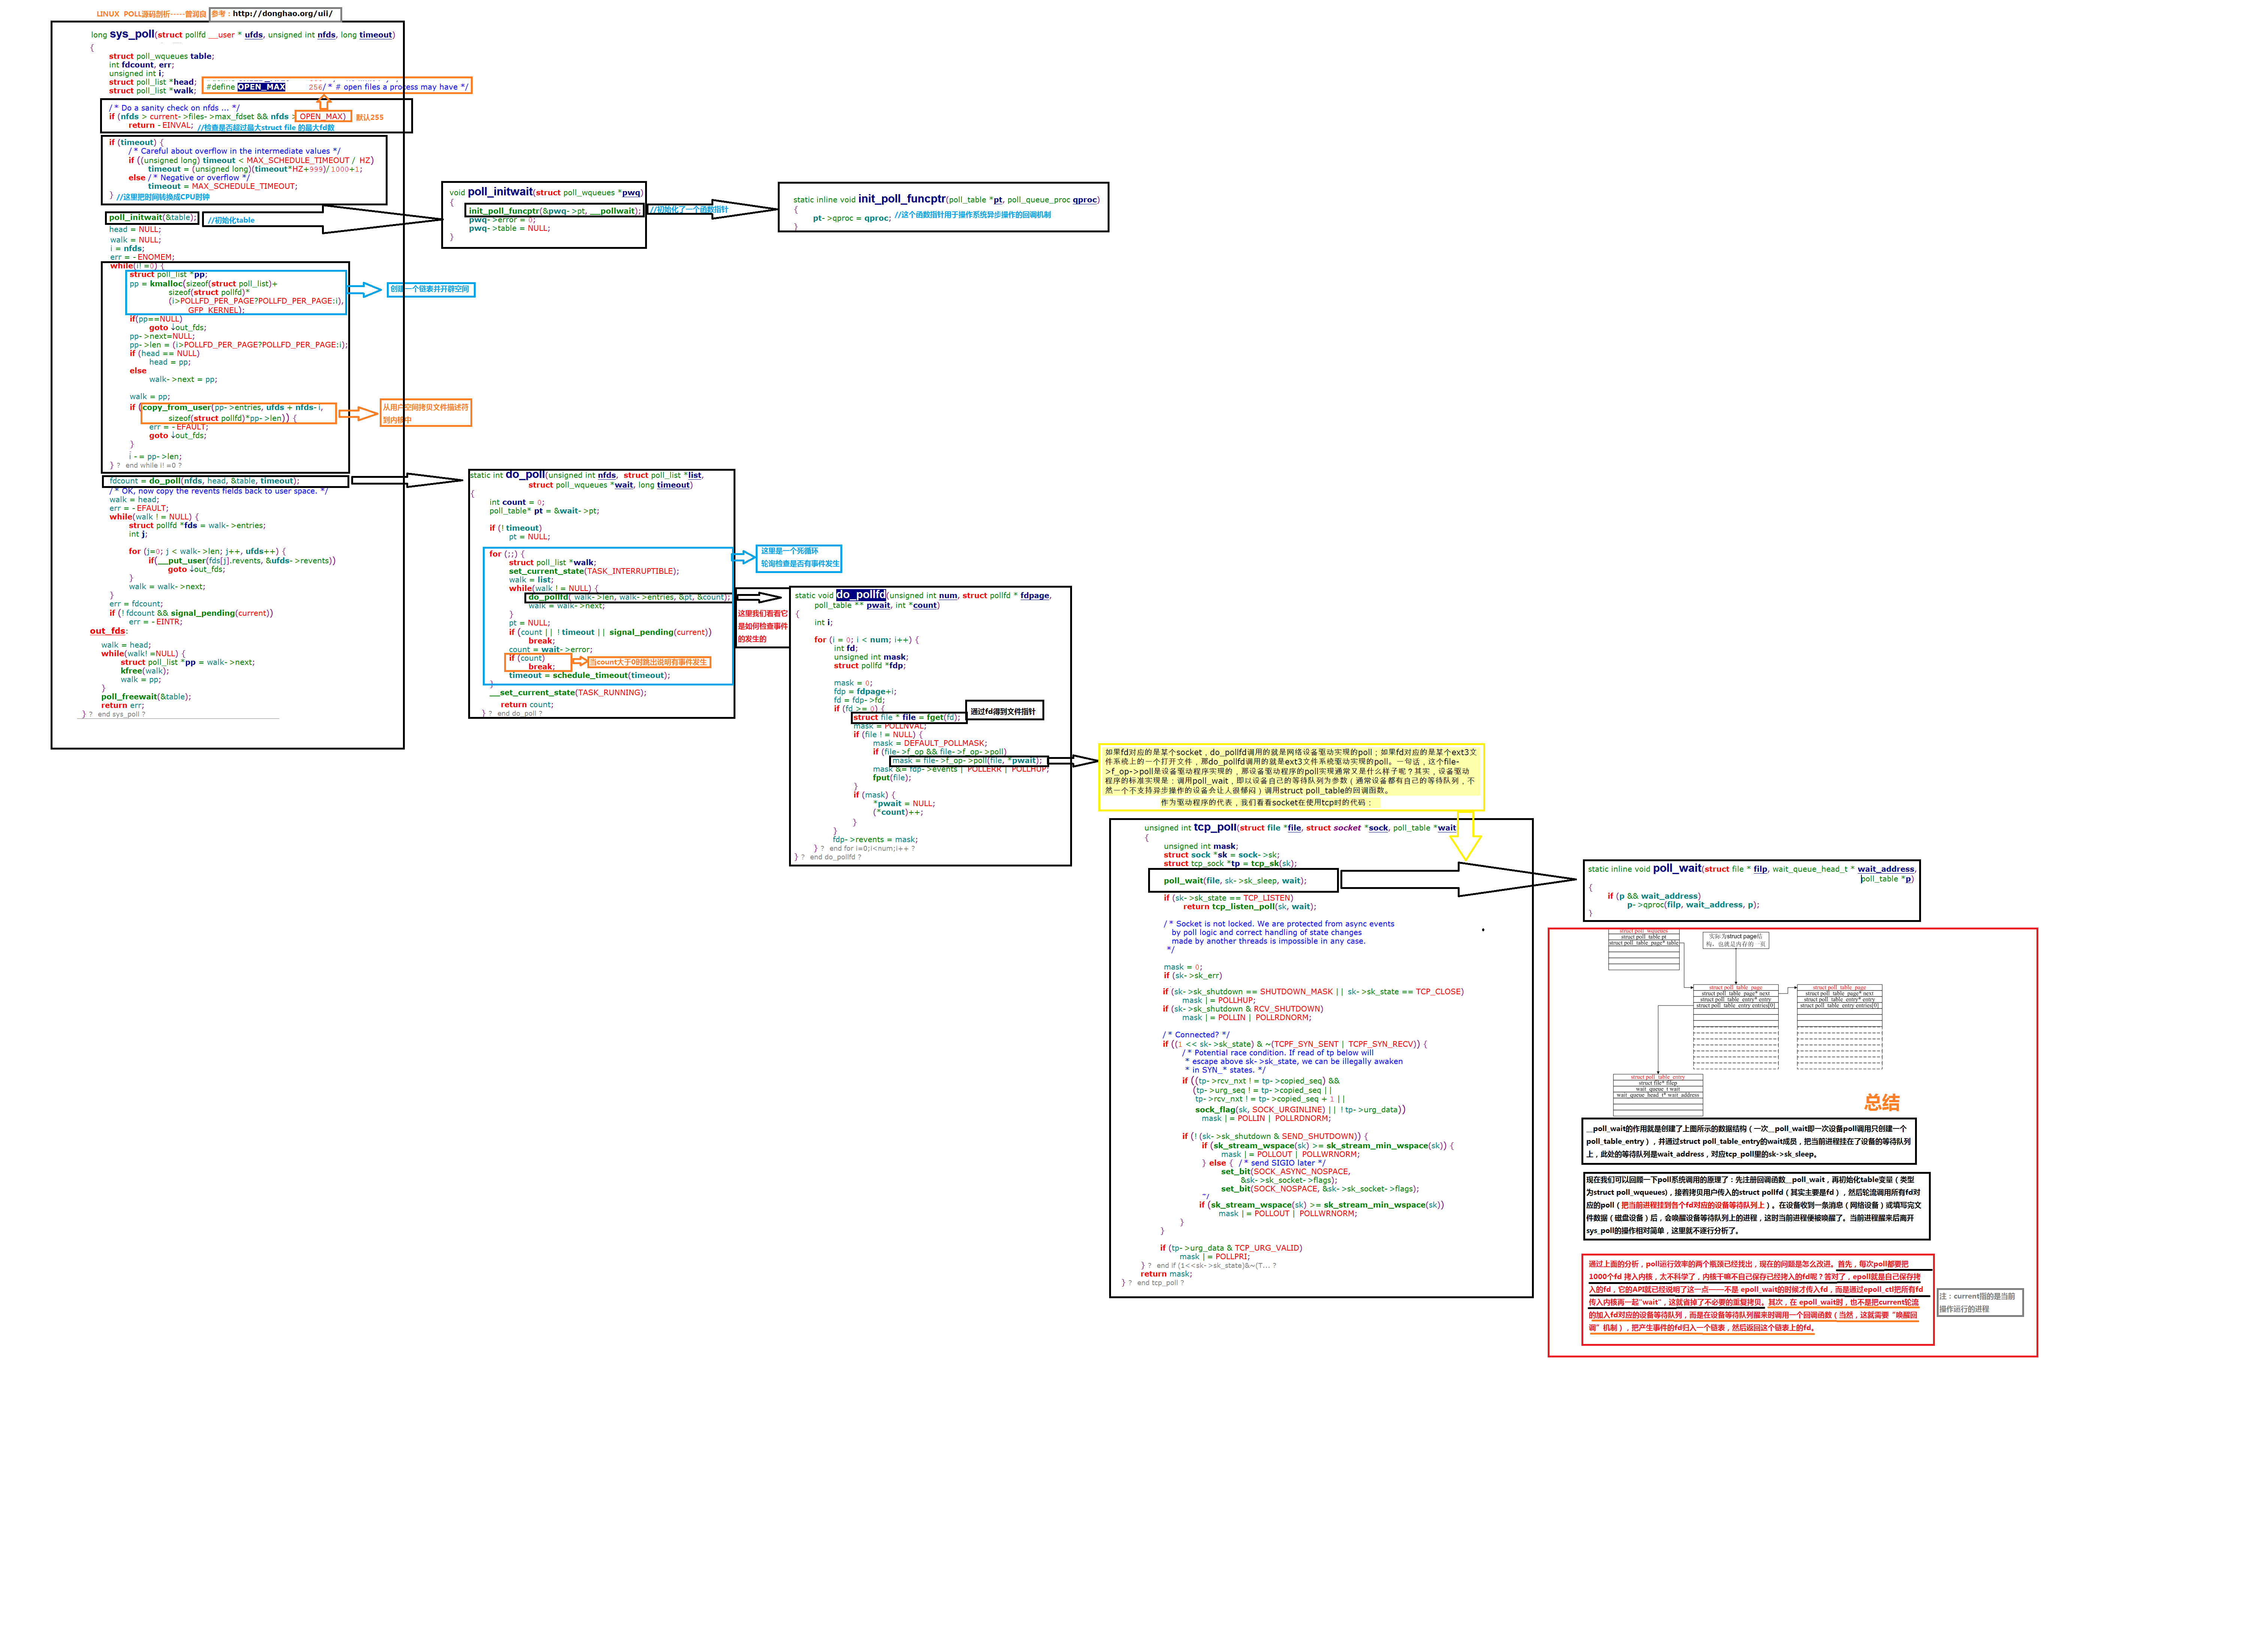2264x1652 pixels.
Task: Click the '当count大于0时跳出说明有事件发生' annotation
Action: 649,662
